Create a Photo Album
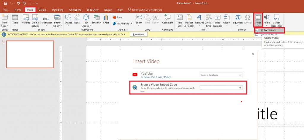304x140 pixels. pos(57,21)
